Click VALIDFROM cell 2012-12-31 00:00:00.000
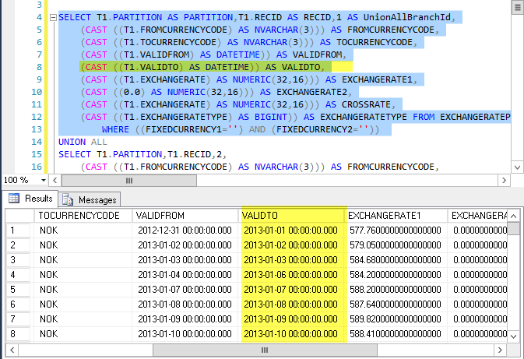The height and width of the screenshot is (359, 524). (x=185, y=231)
